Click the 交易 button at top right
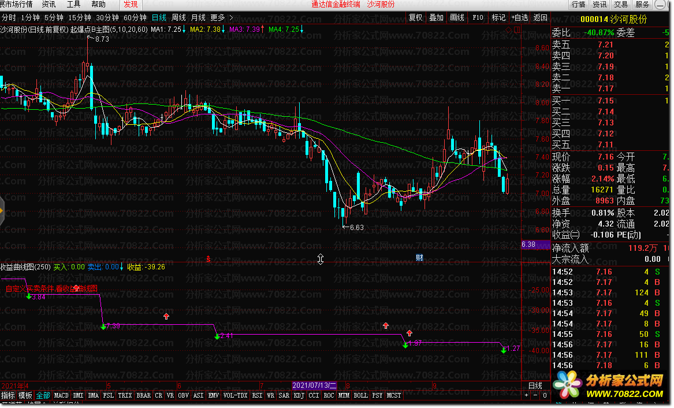 coord(621,4)
